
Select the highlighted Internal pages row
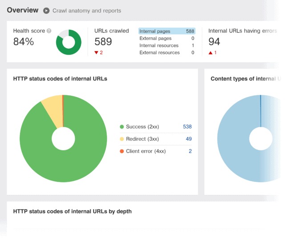pyautogui.click(x=167, y=31)
